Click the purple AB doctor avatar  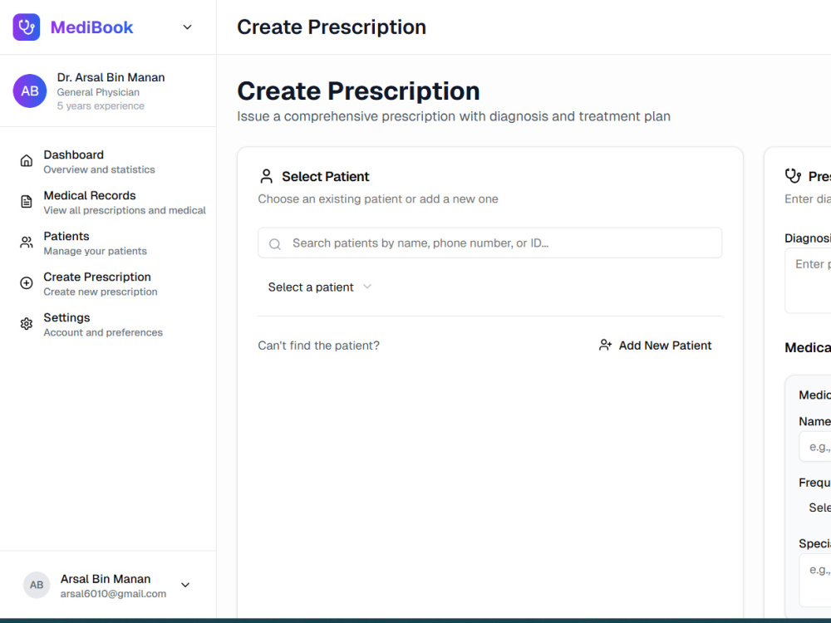[30, 91]
